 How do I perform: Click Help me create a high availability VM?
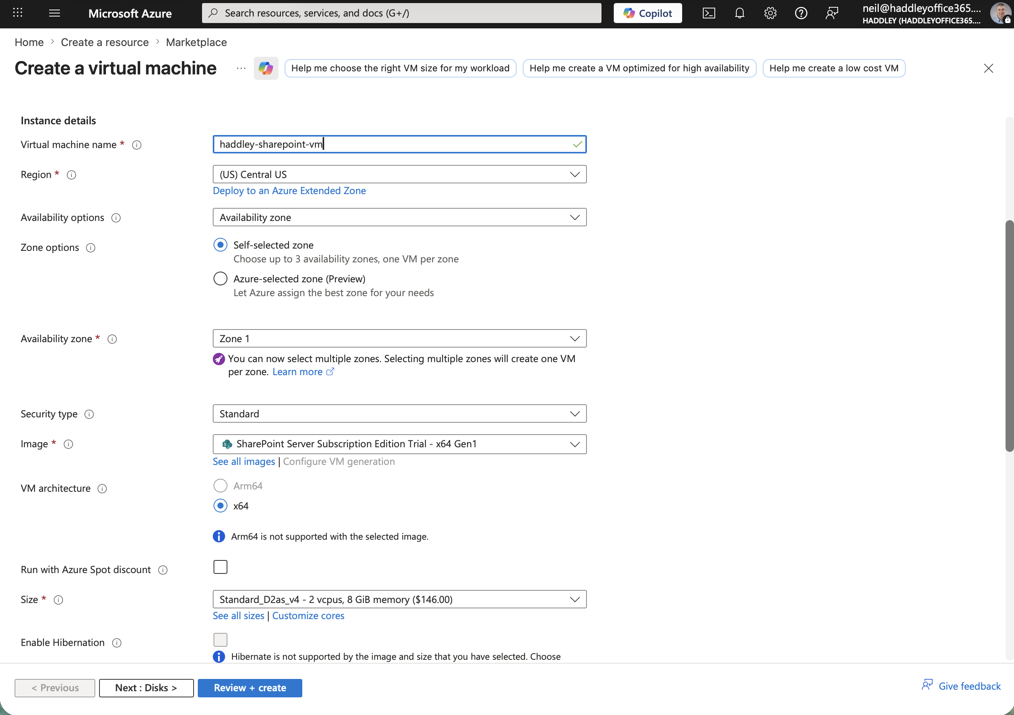click(640, 68)
